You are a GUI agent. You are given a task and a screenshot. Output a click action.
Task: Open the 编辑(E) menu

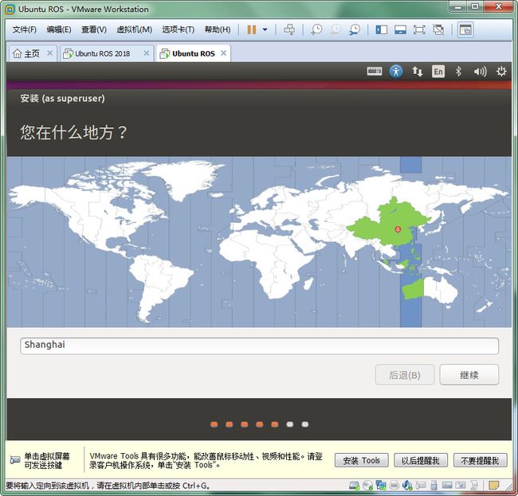59,29
